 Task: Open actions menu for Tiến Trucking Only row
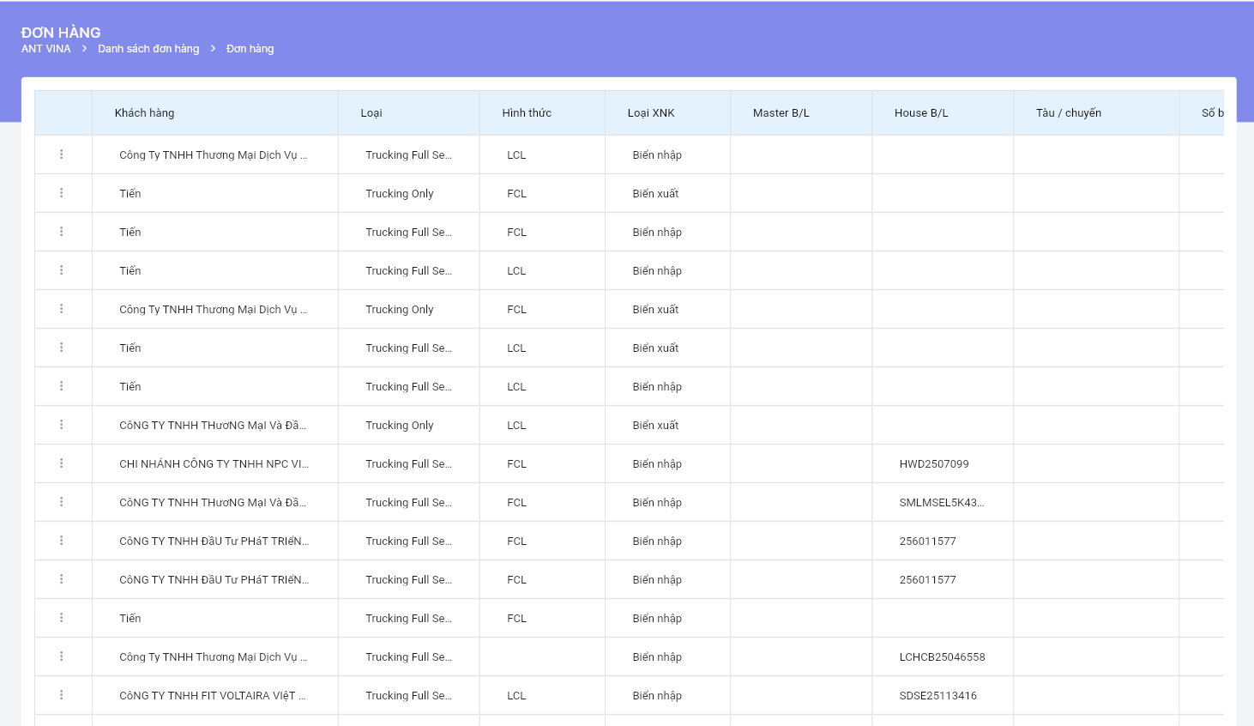pos(62,193)
